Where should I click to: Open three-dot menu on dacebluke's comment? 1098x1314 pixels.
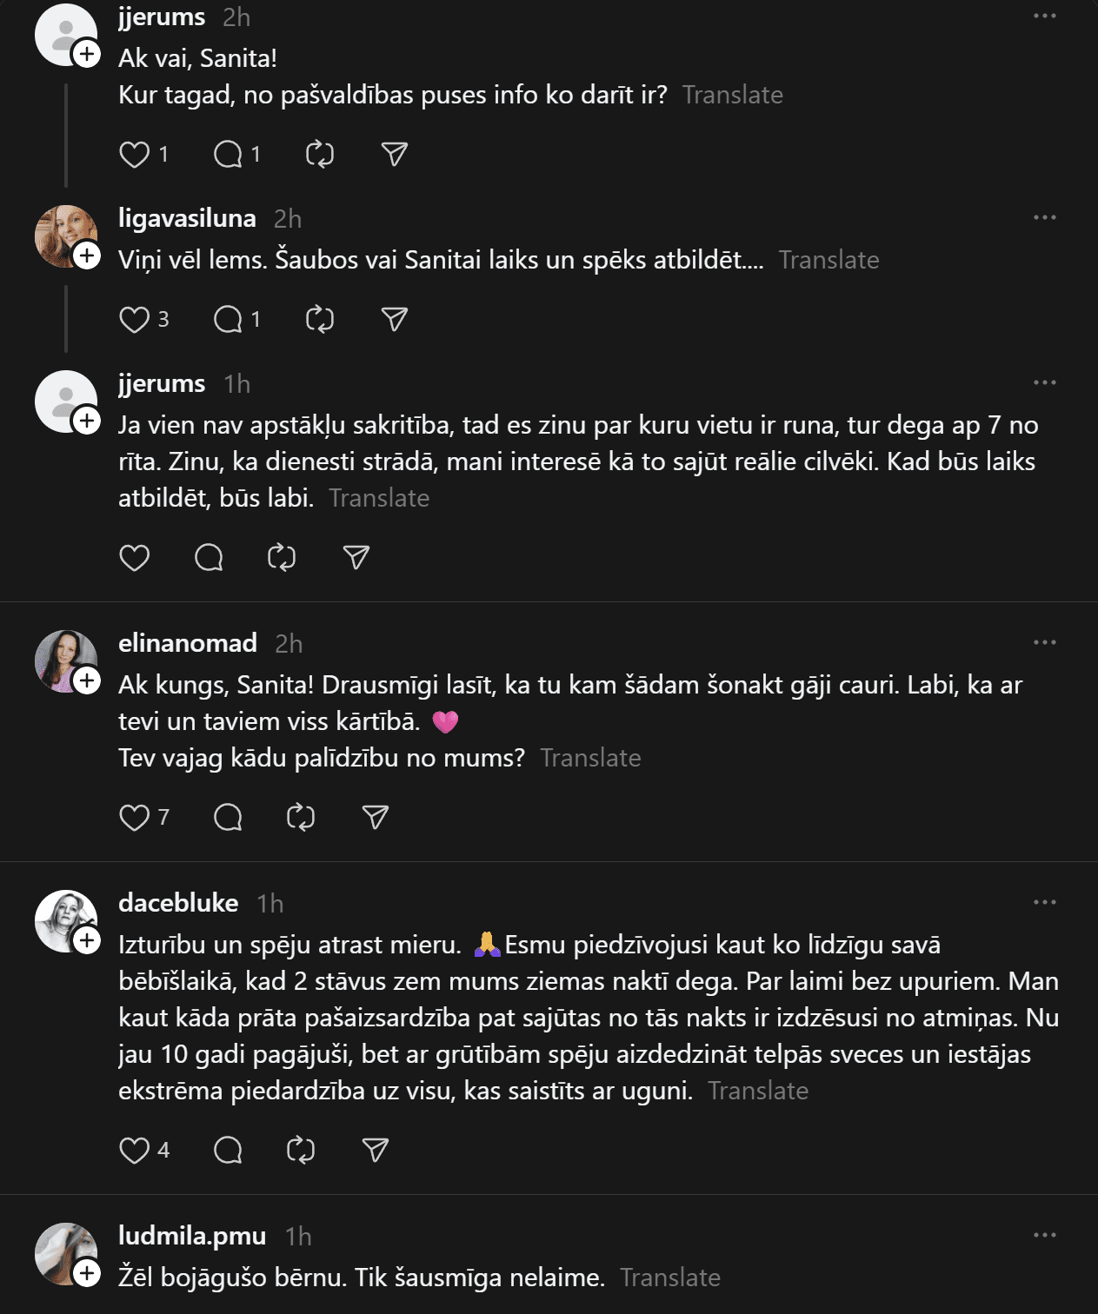point(1044,903)
